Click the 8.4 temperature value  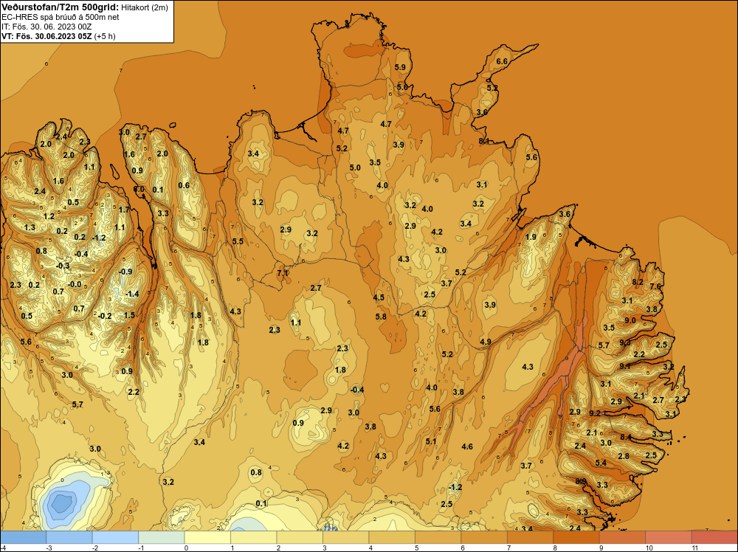click(x=626, y=437)
